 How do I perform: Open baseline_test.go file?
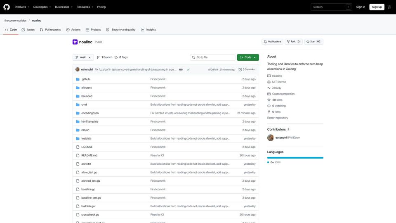coord(91,198)
